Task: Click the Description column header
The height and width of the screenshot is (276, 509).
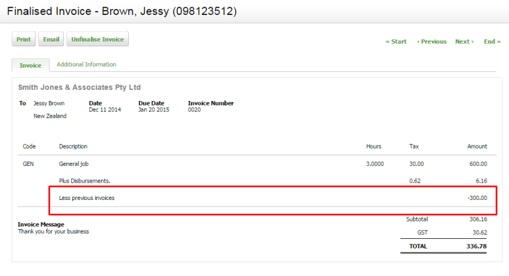Action: 73,147
